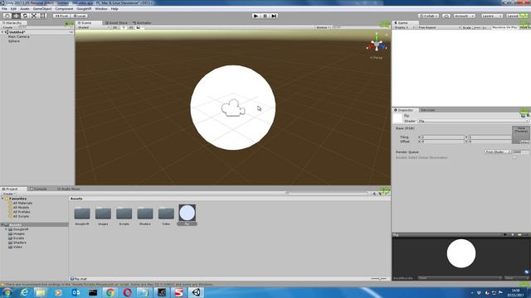Viewport: 531px width, 298px height.
Task: Select All Prefabs favorite
Action: [22, 212]
